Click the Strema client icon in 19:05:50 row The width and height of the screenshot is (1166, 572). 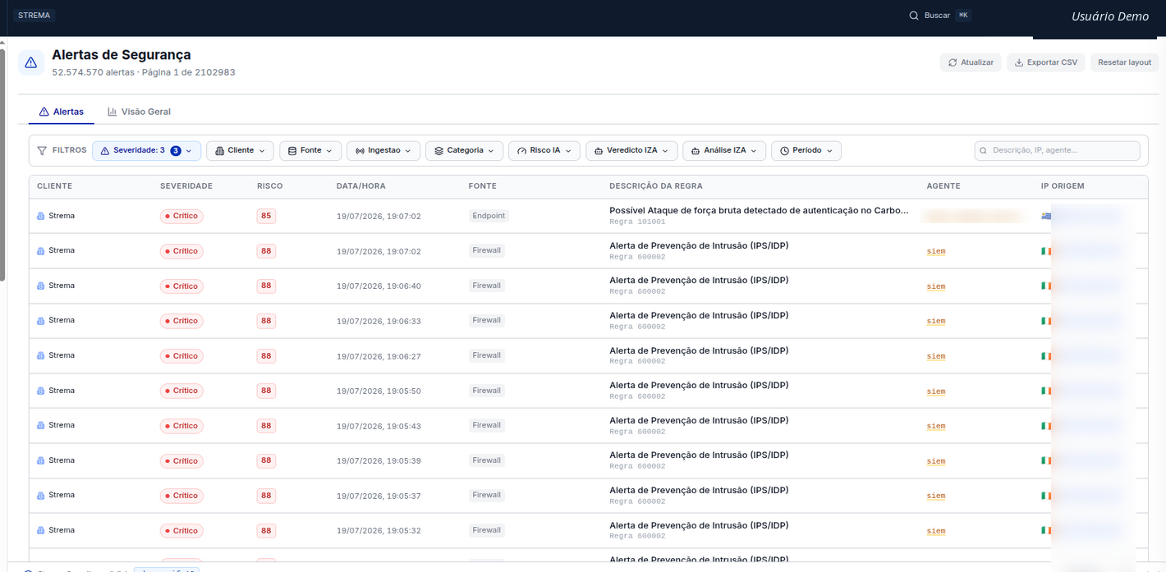[41, 391]
